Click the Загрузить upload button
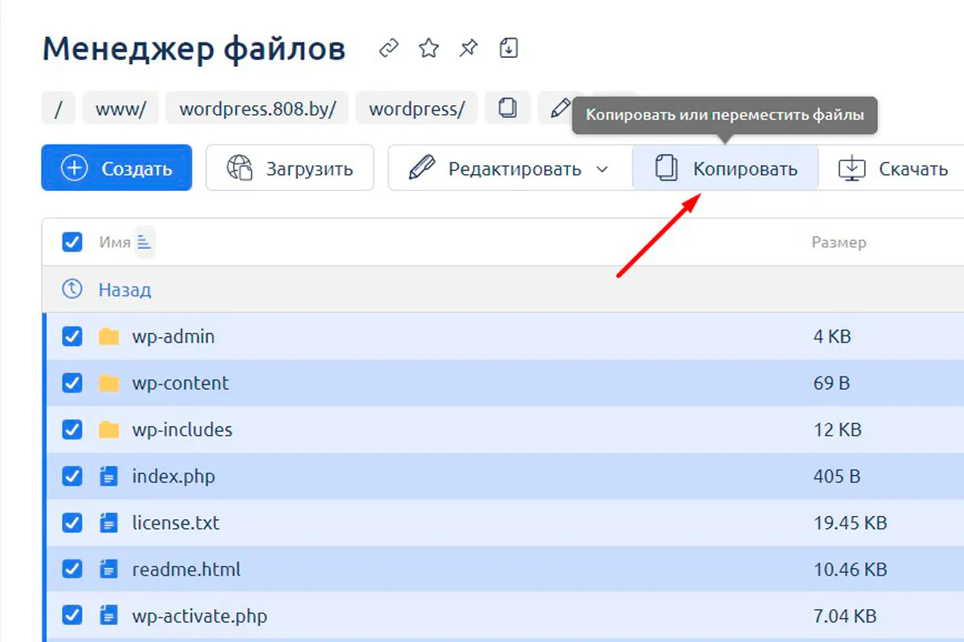The height and width of the screenshot is (642, 964). click(x=290, y=169)
